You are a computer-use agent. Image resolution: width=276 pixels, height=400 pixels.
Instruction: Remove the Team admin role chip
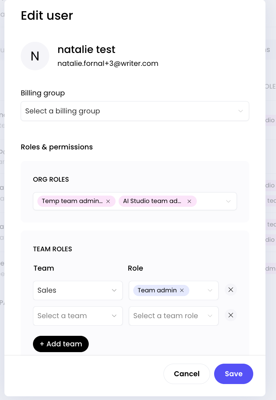182,290
